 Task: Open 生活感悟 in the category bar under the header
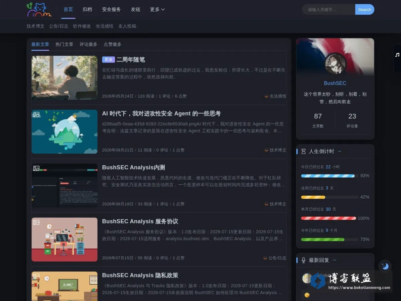(105, 26)
